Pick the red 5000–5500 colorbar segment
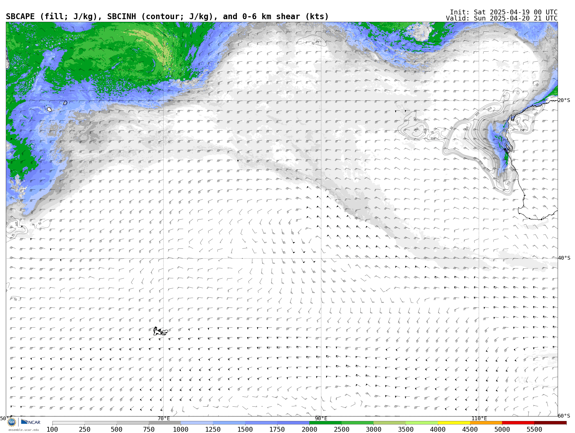575x433 pixels. point(518,423)
